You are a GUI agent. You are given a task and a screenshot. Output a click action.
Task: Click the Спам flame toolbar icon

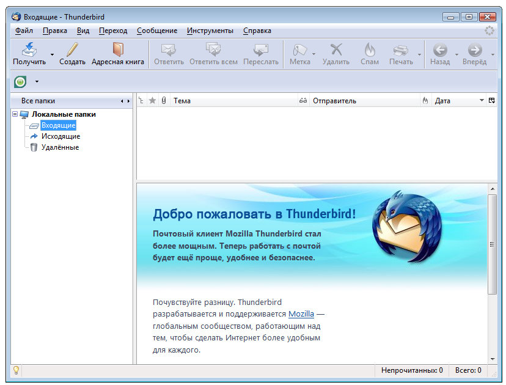pos(370,50)
